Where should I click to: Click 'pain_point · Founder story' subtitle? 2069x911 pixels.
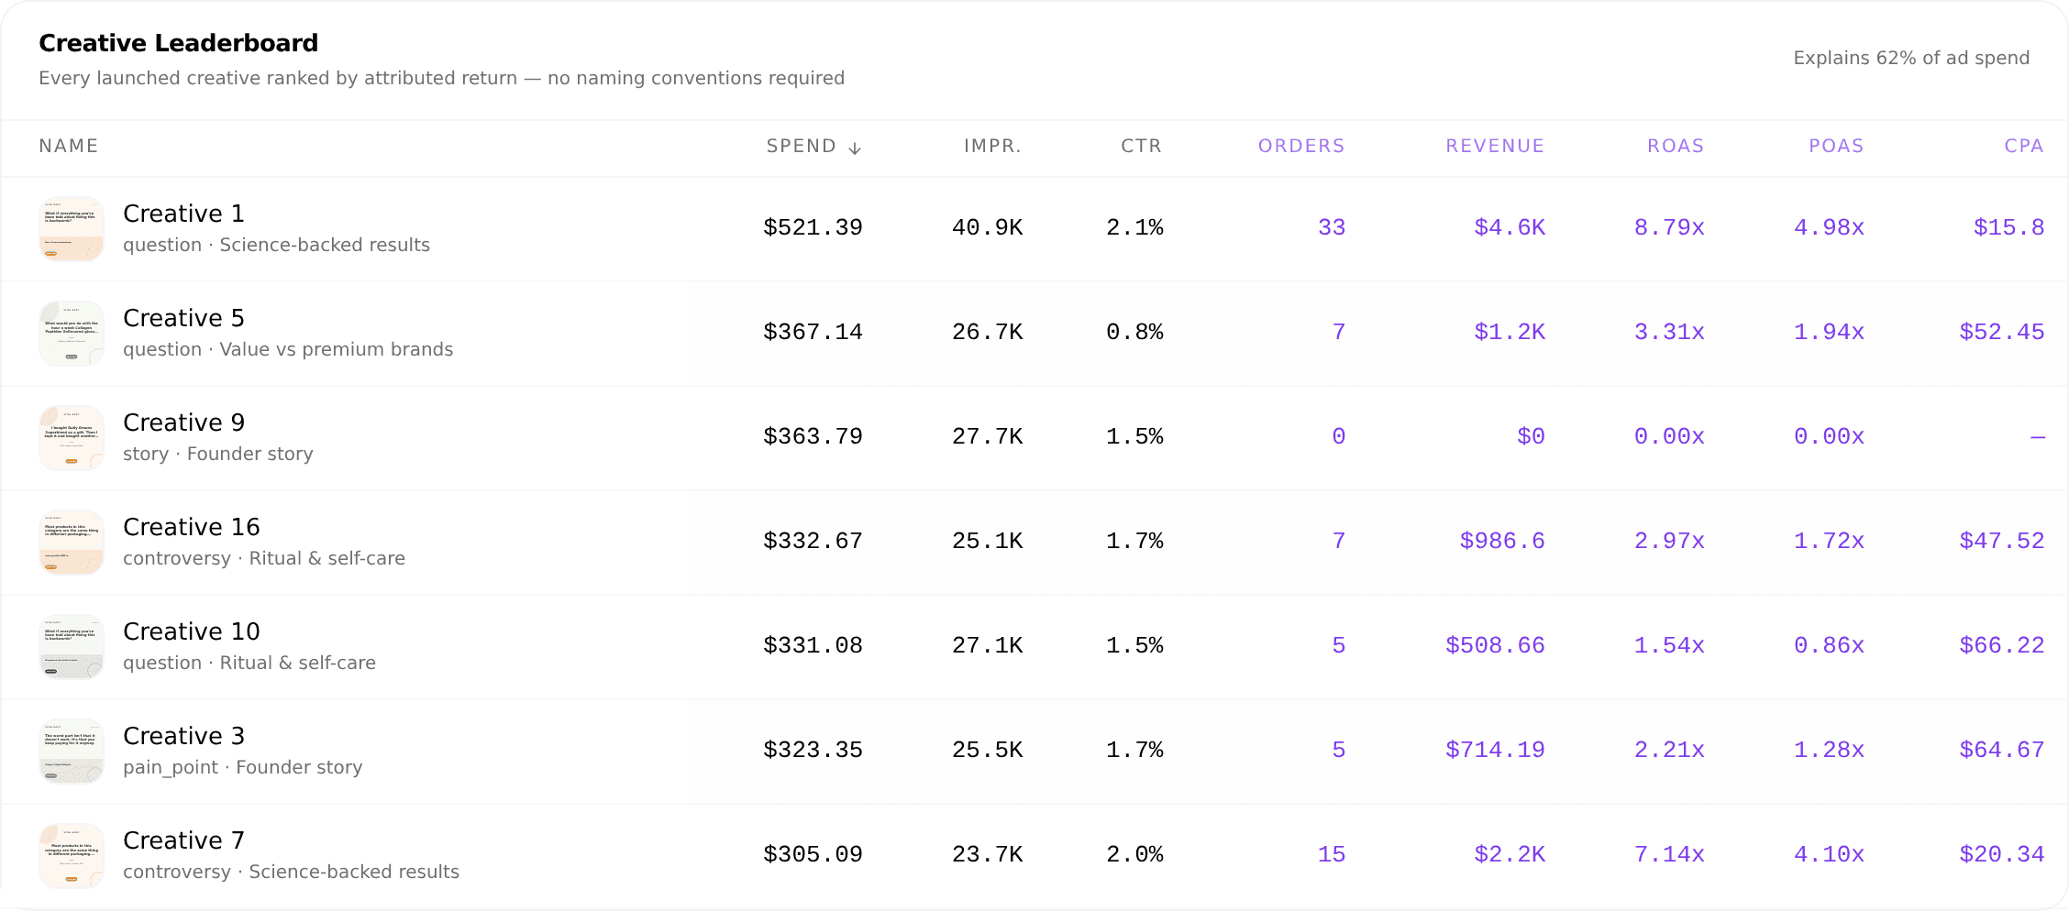243,768
